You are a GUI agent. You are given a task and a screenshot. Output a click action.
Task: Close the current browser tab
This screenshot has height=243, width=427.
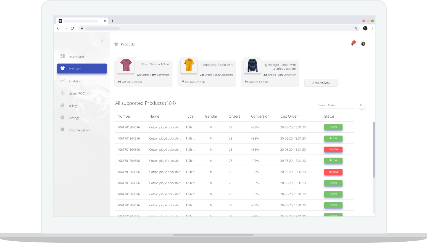(105, 21)
